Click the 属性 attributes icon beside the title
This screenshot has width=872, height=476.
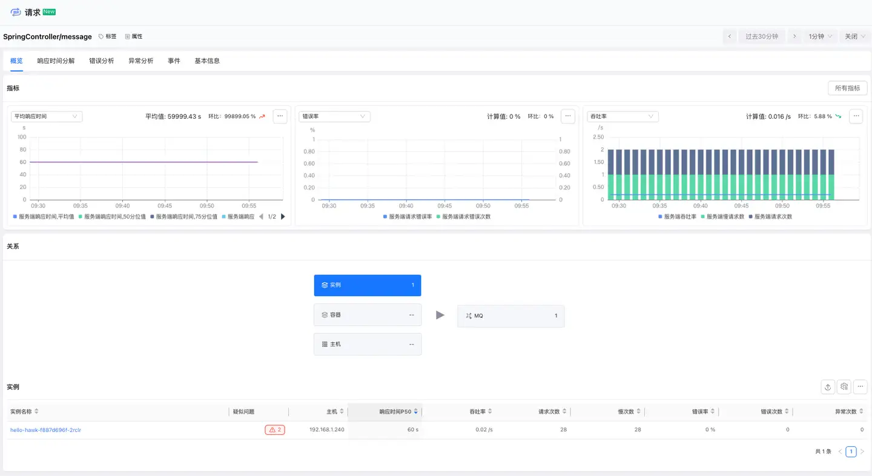click(133, 36)
